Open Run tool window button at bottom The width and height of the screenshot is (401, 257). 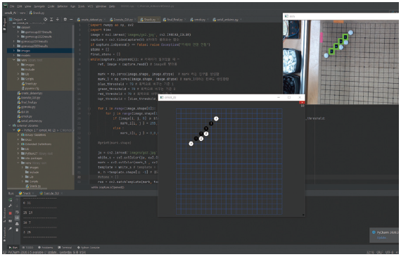tap(13, 248)
